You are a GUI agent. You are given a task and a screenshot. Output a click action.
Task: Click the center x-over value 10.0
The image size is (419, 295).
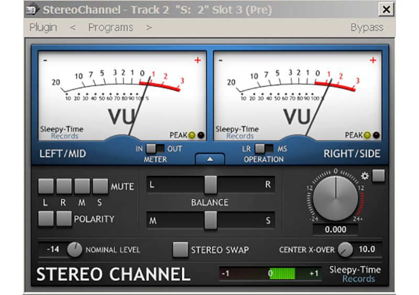(367, 249)
